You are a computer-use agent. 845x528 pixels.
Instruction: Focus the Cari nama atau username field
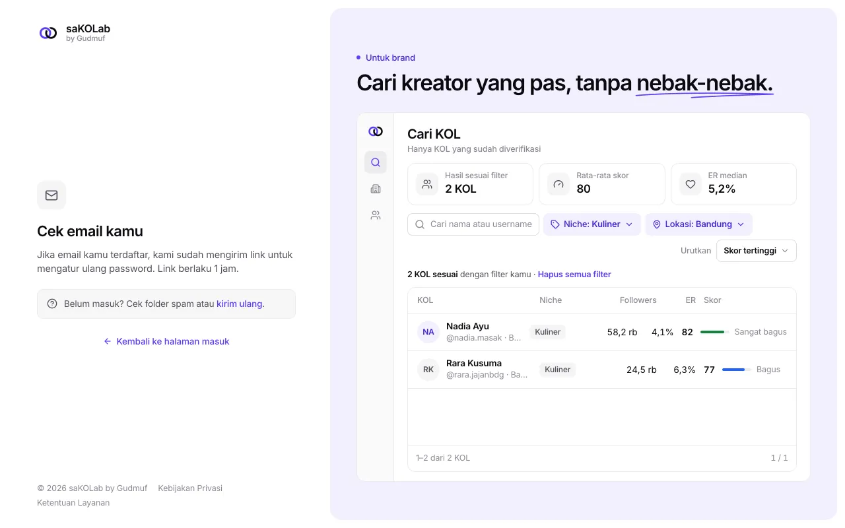coord(473,224)
